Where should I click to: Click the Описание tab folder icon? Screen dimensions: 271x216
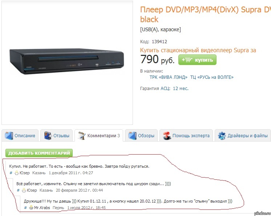point(9,135)
